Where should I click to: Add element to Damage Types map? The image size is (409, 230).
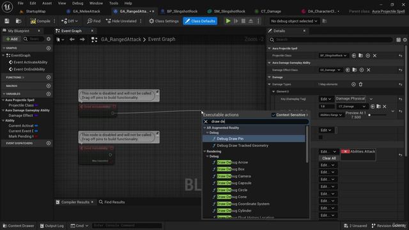click(x=353, y=84)
